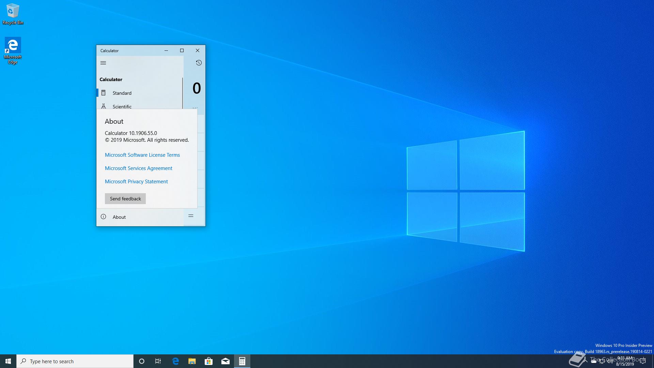Viewport: 654px width, 368px height.
Task: Open the calculator History icon
Action: click(x=199, y=63)
